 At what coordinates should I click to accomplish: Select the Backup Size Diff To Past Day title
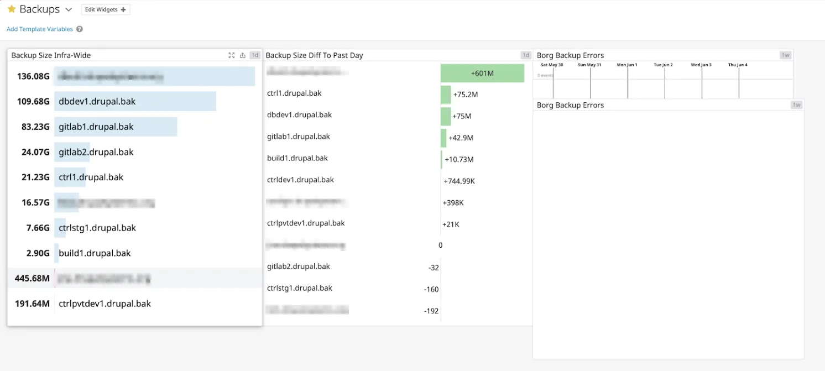click(x=314, y=55)
